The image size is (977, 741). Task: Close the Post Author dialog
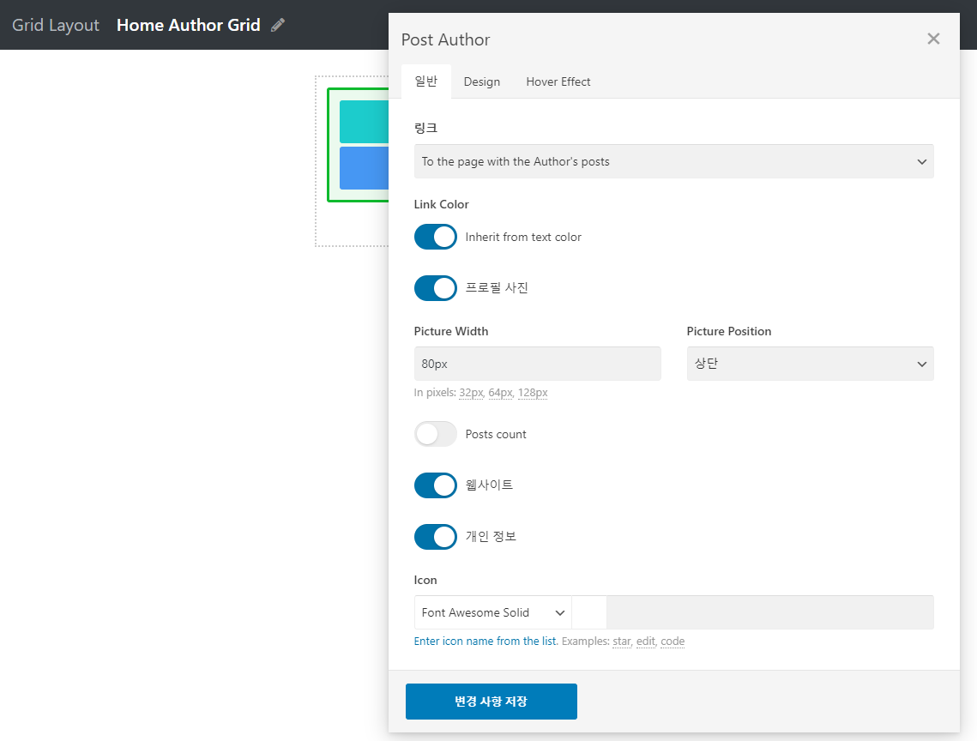coord(932,39)
